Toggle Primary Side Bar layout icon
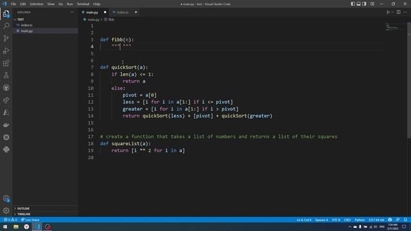Viewport: 411px width, 231px height. (353, 4)
